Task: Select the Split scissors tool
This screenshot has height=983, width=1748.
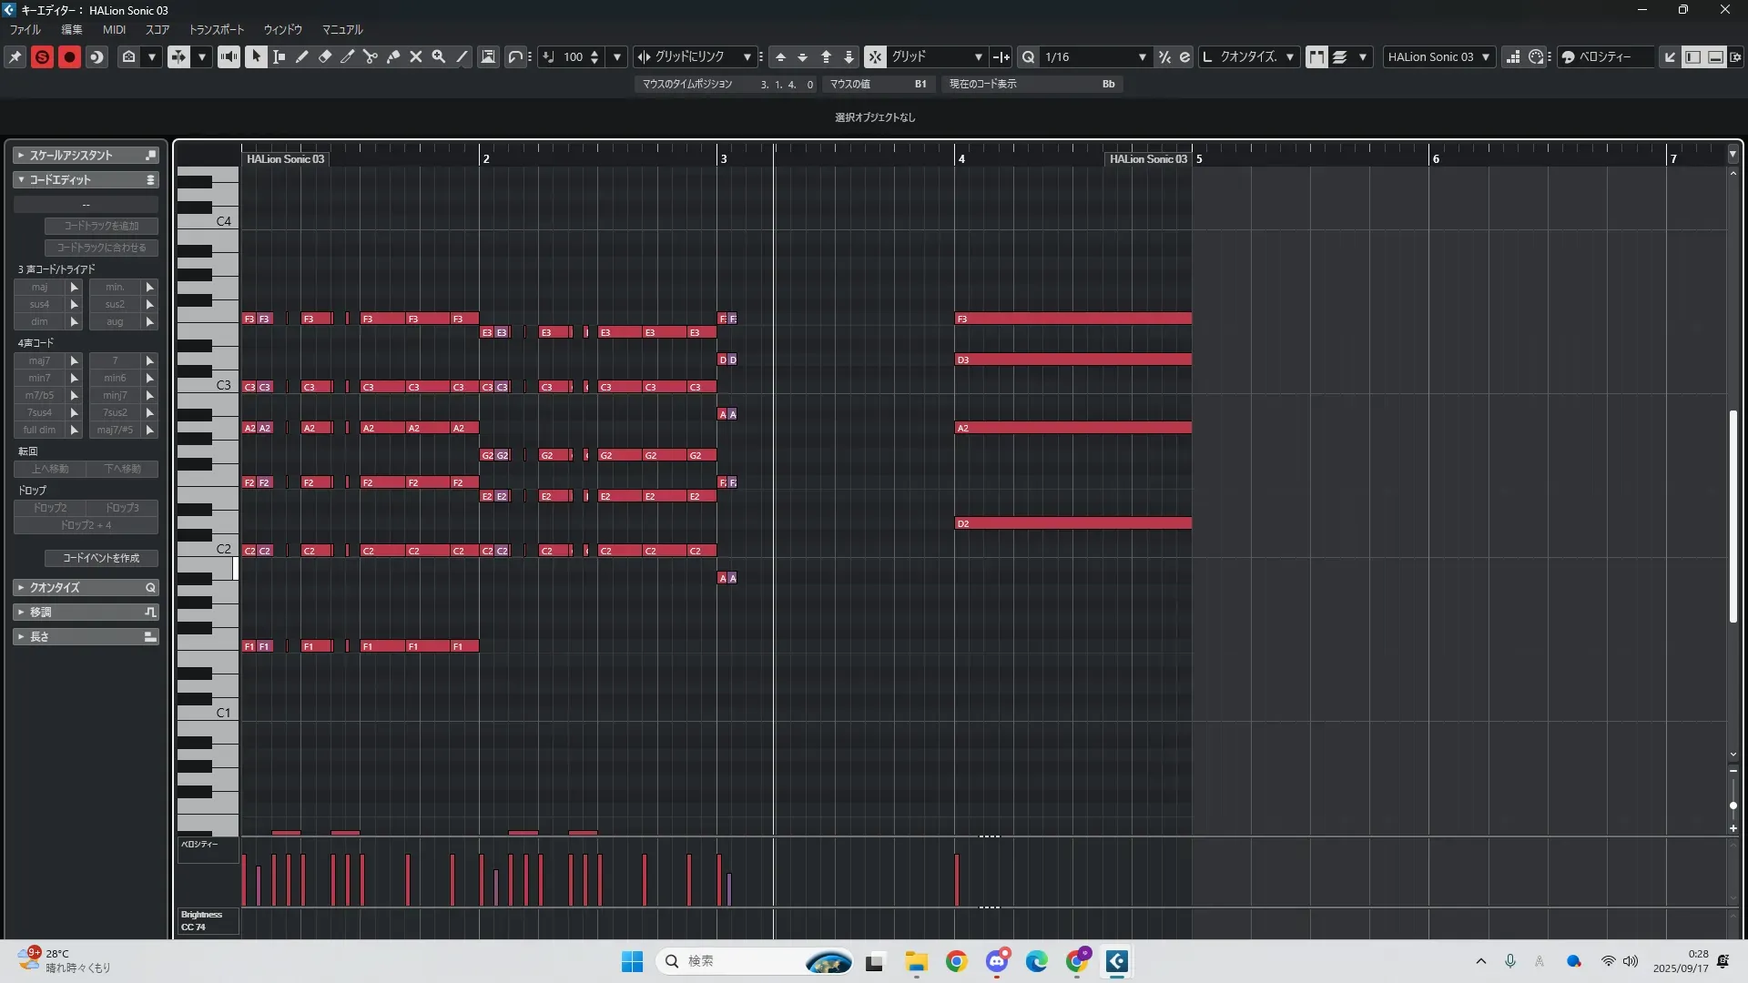Action: click(371, 57)
